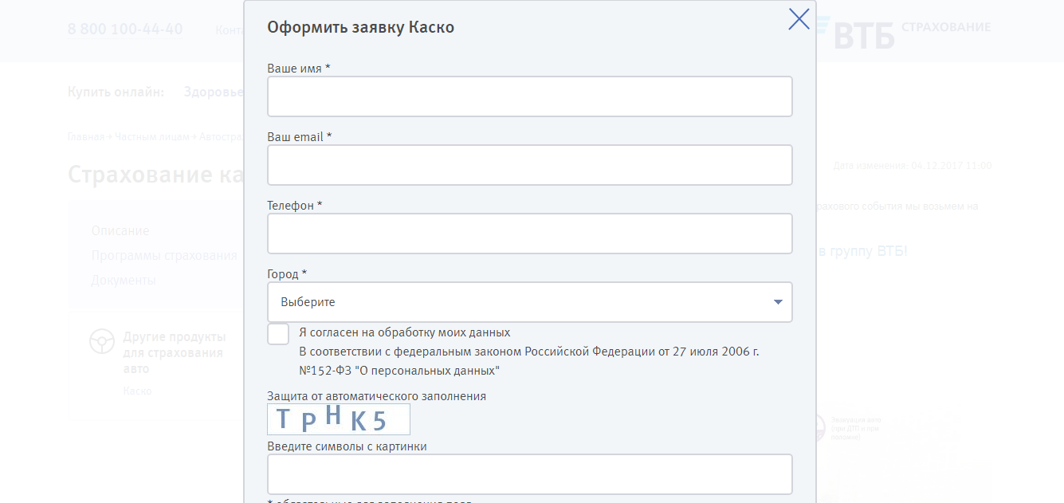The height and width of the screenshot is (503, 1064).
Task: Open the Здоровье menu item
Action: point(213,92)
